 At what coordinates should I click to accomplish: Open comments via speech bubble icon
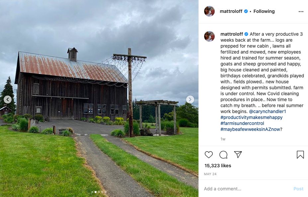(x=223, y=155)
